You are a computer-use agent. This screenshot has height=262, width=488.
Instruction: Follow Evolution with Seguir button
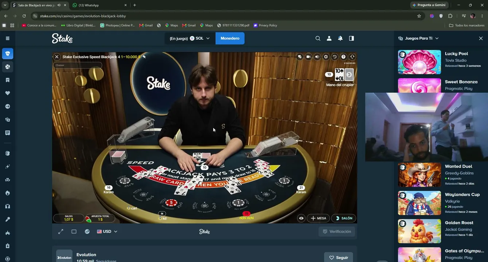click(x=339, y=257)
